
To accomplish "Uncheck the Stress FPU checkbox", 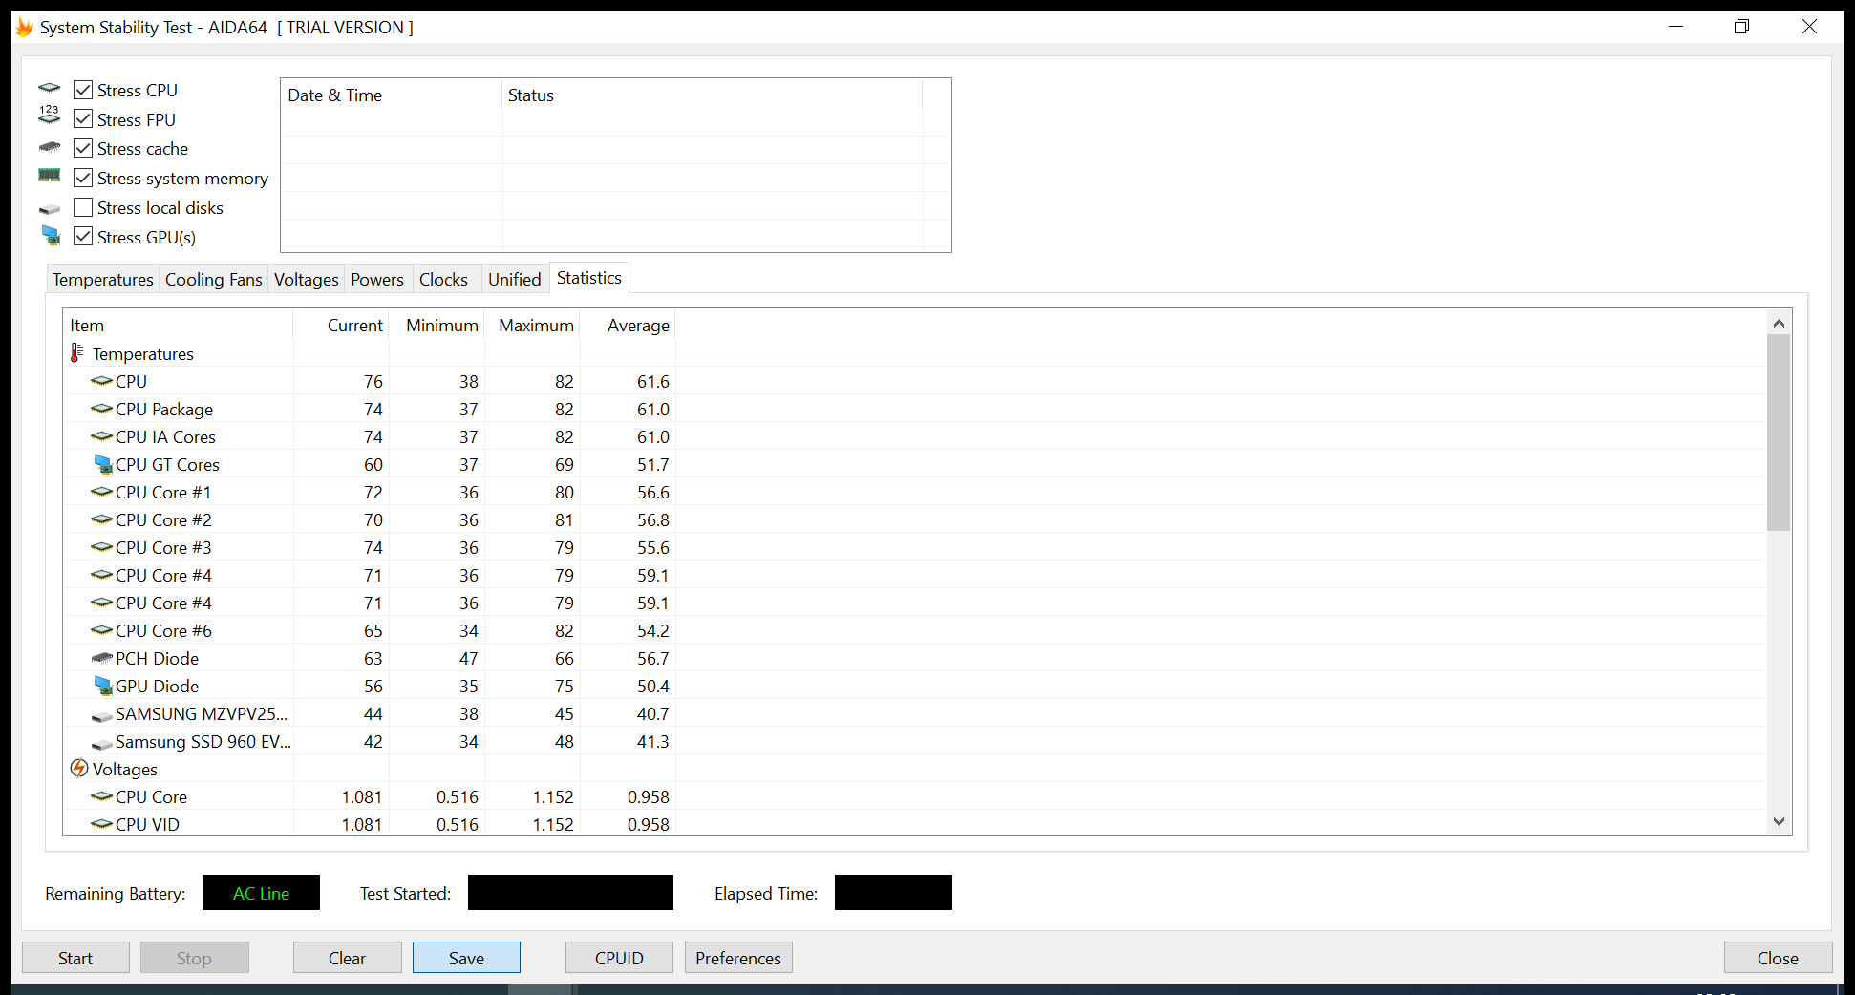I will (83, 119).
